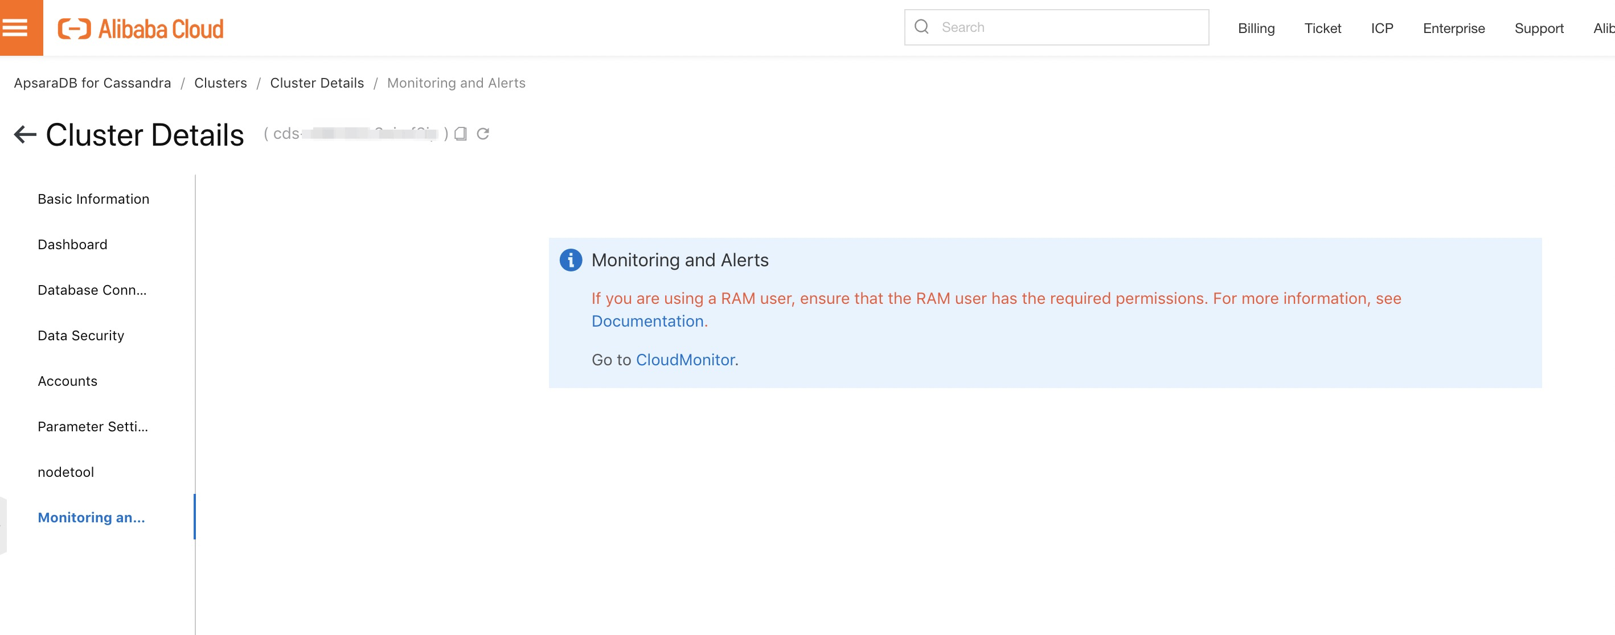Copy the cluster ID with copy icon

[461, 133]
